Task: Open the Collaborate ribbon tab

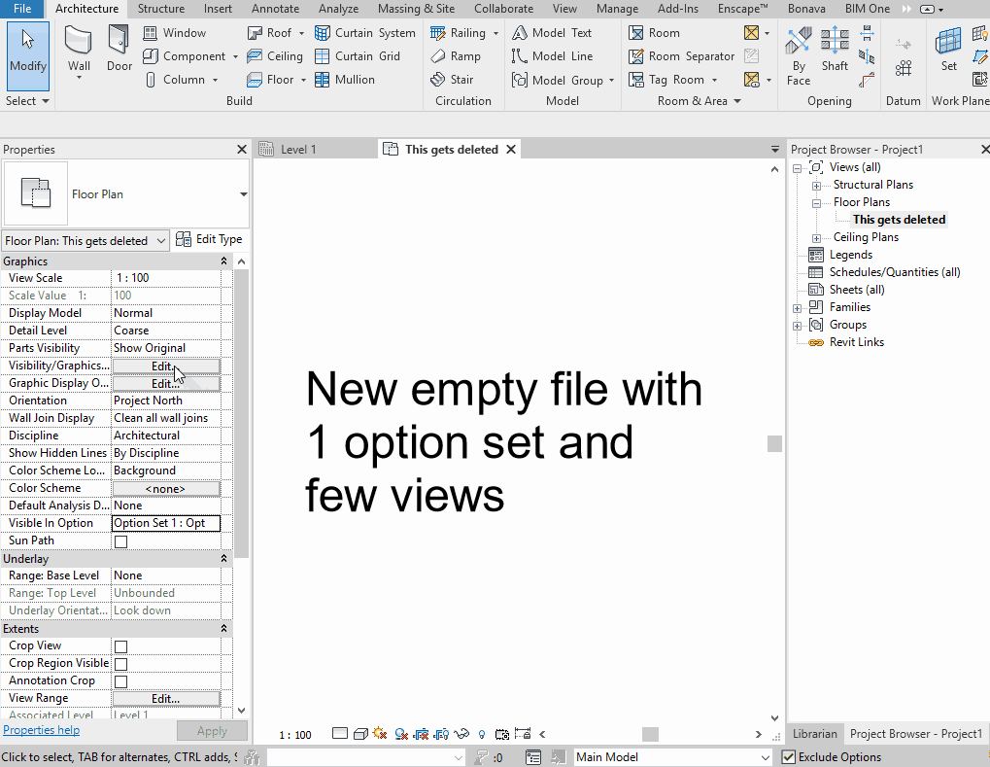Action: click(503, 8)
